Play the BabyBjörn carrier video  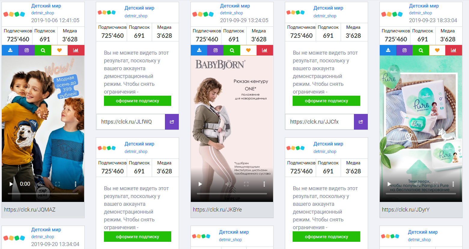click(200, 184)
